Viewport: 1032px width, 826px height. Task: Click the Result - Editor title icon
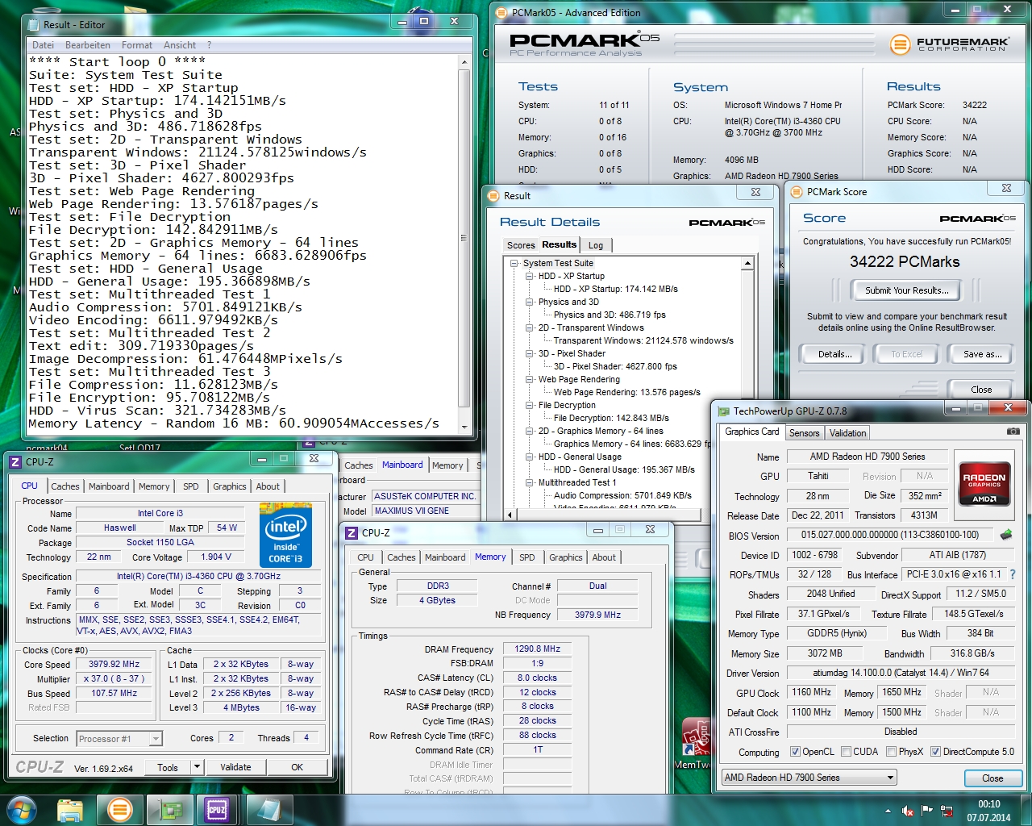(33, 25)
